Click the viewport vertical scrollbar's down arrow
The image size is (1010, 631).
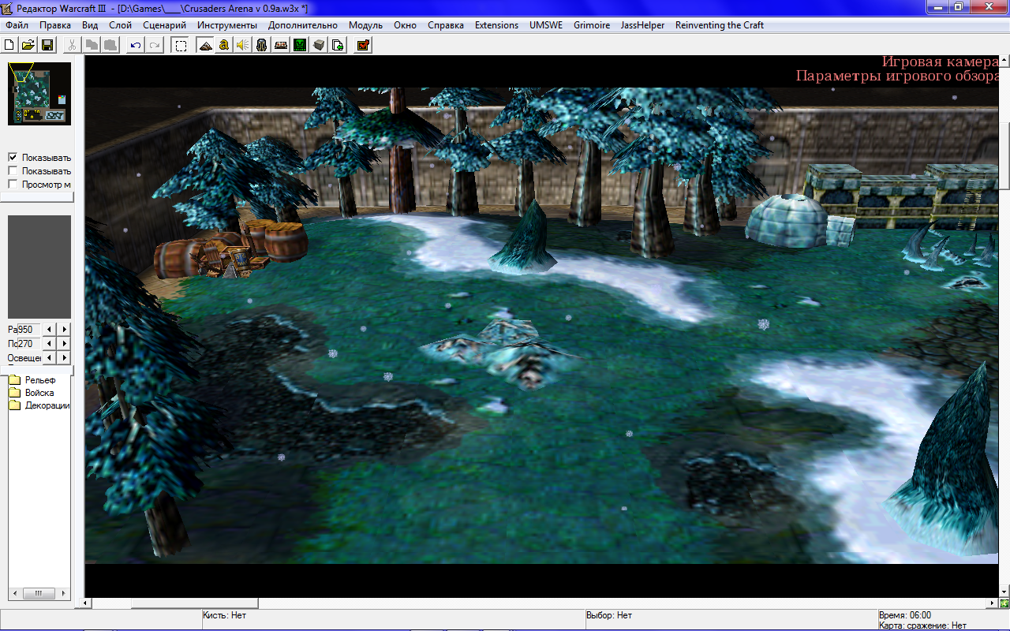click(x=1004, y=592)
